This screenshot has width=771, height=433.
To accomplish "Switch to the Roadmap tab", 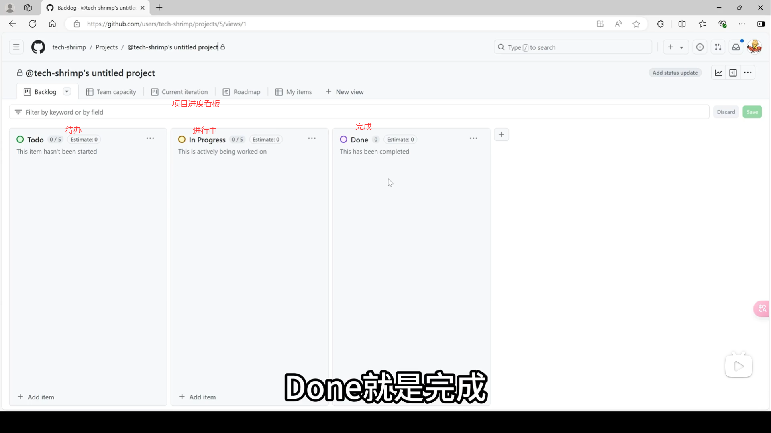I will click(x=242, y=92).
